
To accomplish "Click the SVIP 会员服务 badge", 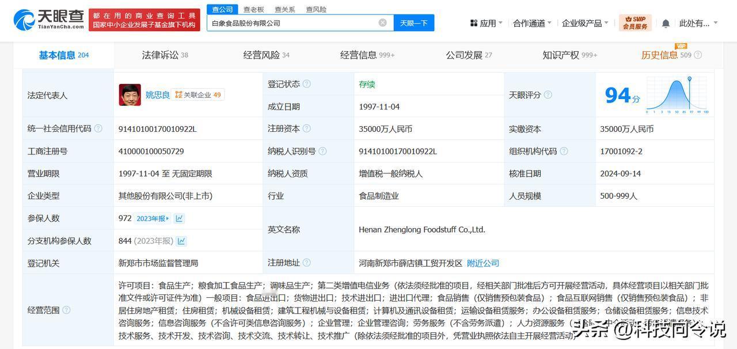I will [x=635, y=23].
